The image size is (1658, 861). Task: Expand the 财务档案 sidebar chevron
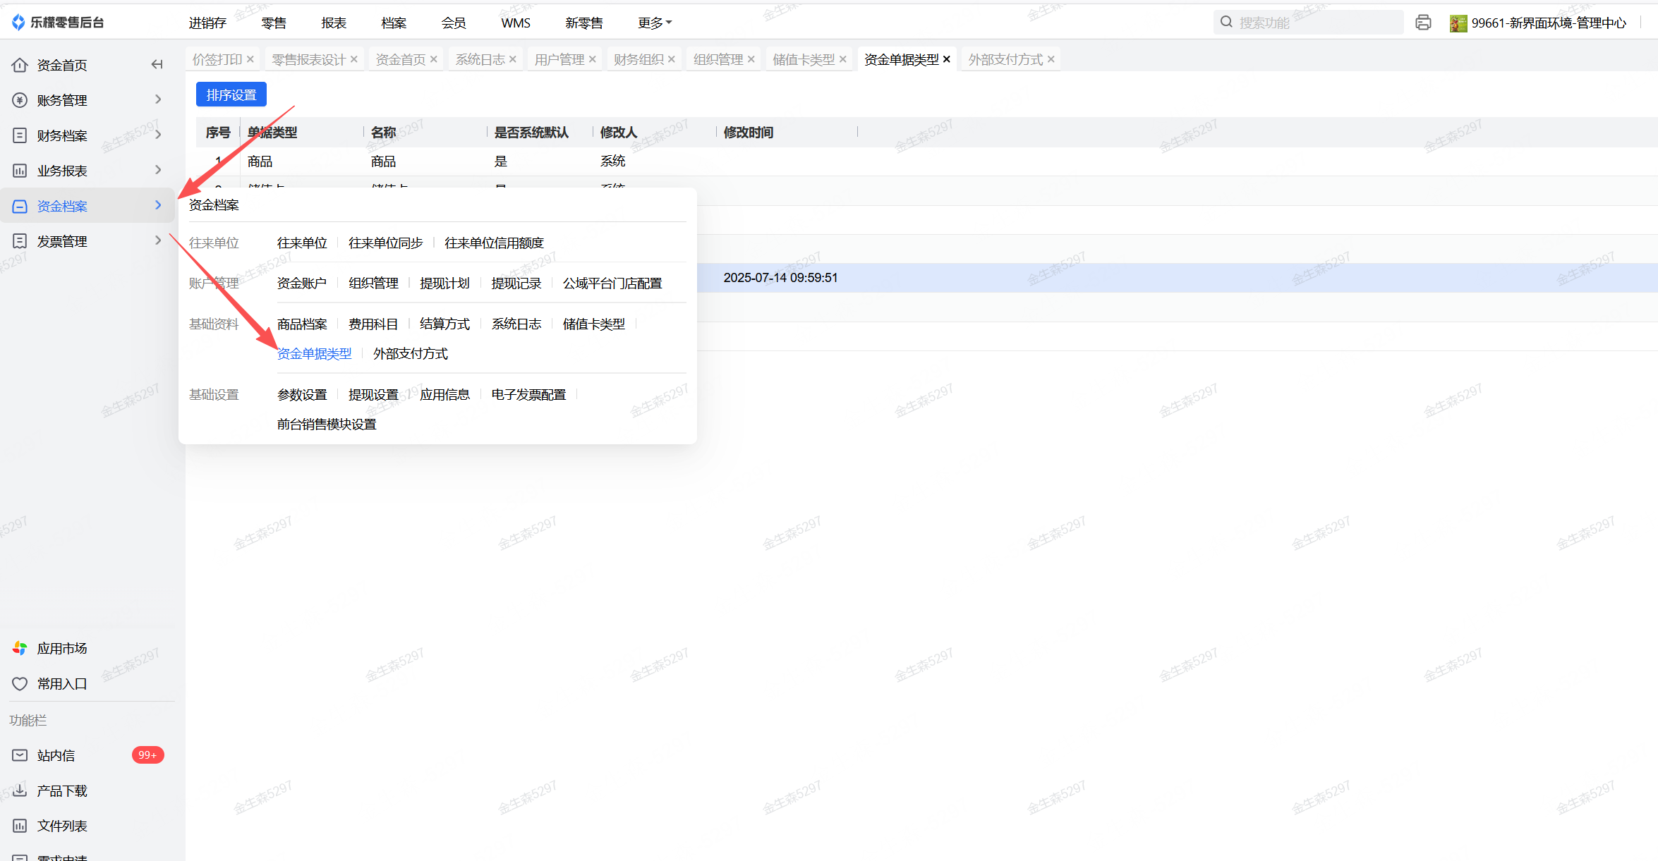tap(158, 135)
